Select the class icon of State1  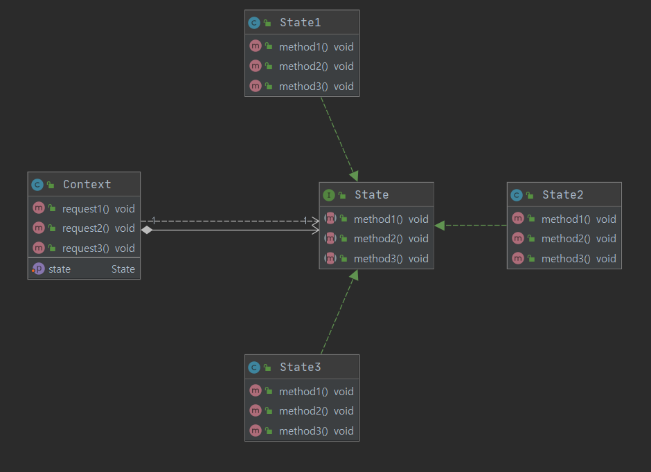coord(255,21)
